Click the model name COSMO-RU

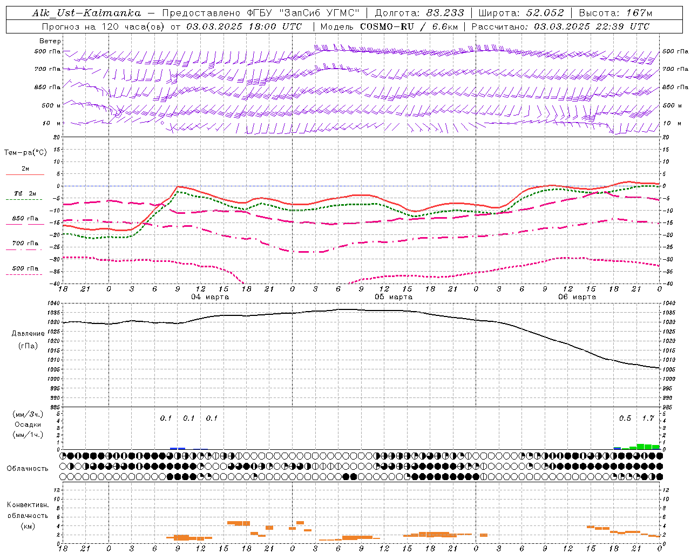tap(387, 26)
